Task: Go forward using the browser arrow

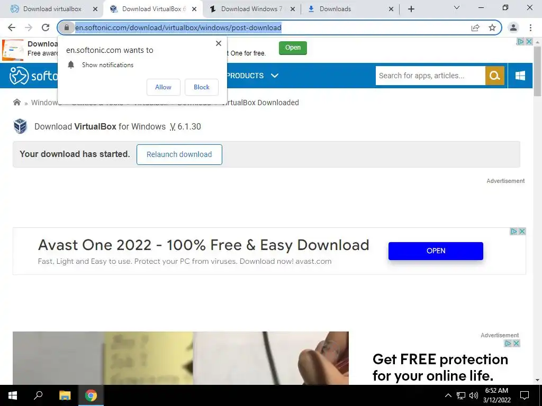Action: pos(29,27)
